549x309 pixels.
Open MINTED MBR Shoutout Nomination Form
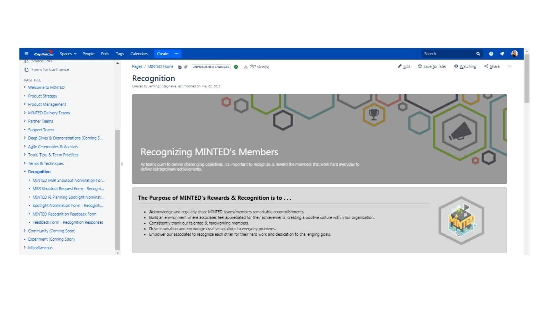click(x=69, y=181)
